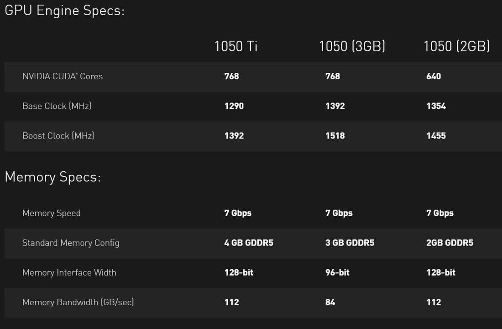502x329 pixels.
Task: Click the 96-bit interface width value
Action: click(337, 272)
